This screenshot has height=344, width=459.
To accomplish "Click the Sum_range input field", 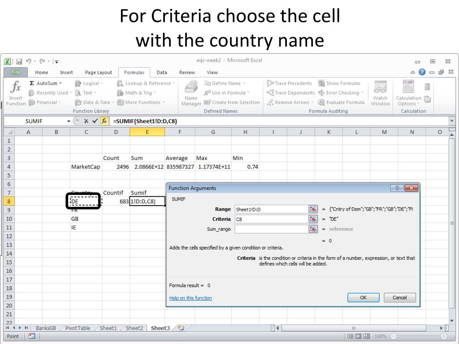I will 271,229.
